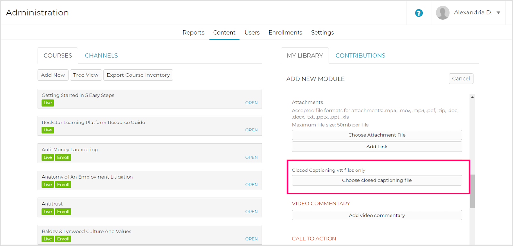The height and width of the screenshot is (246, 513).
Task: Open Getting Started in 5 Easy Steps course
Action: point(251,103)
